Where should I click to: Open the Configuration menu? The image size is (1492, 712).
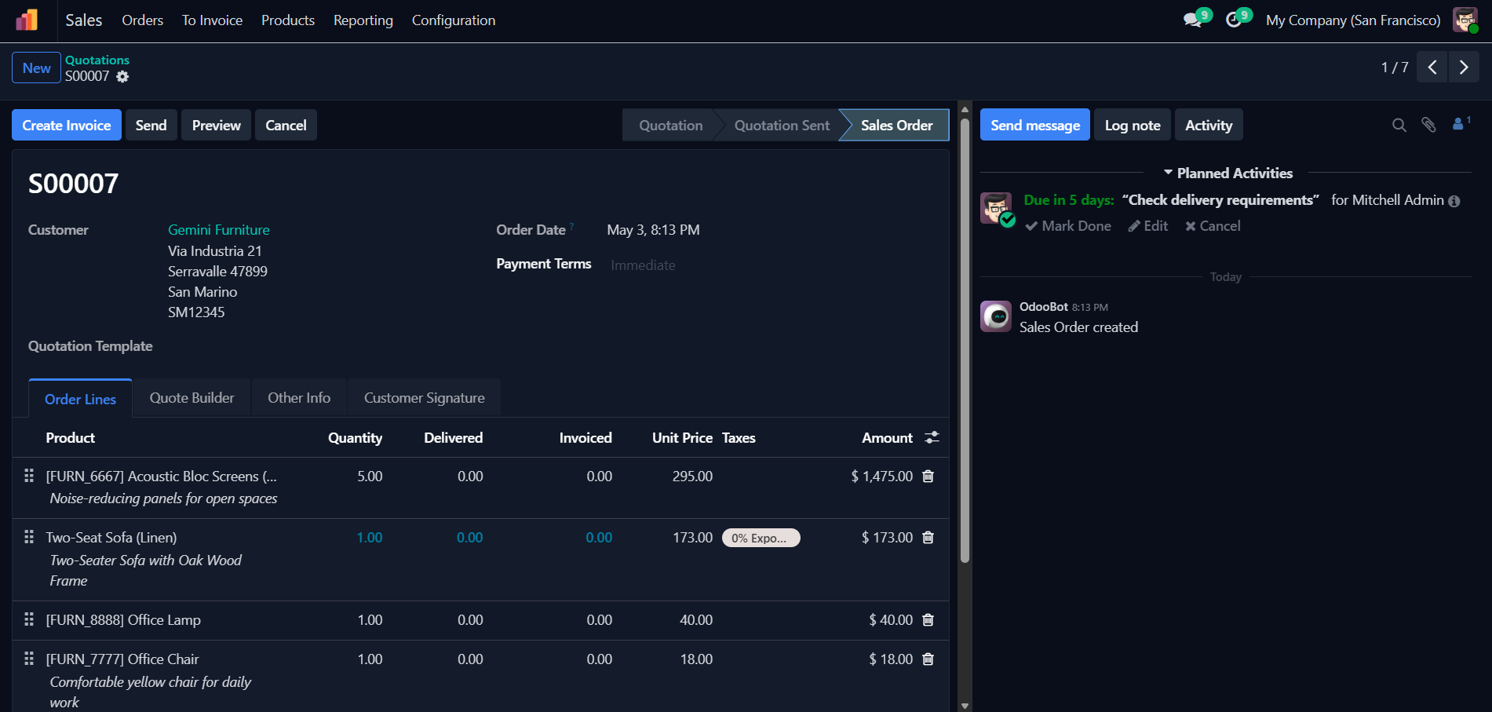click(454, 20)
